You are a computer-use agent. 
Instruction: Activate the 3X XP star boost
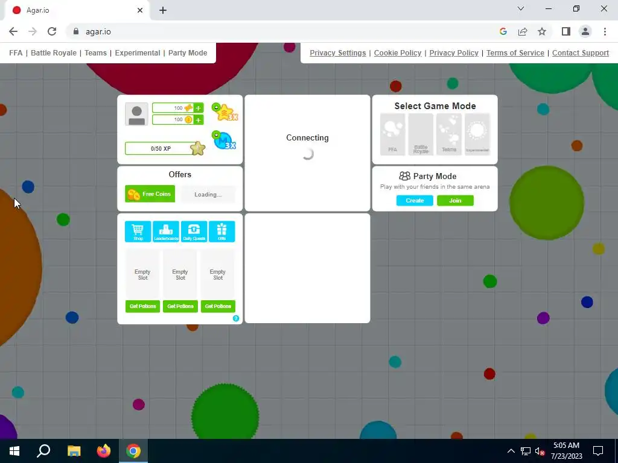click(225, 112)
